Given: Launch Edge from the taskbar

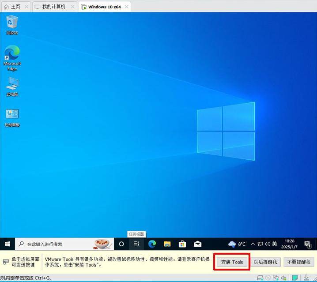Looking at the screenshot, I should [x=152, y=244].
